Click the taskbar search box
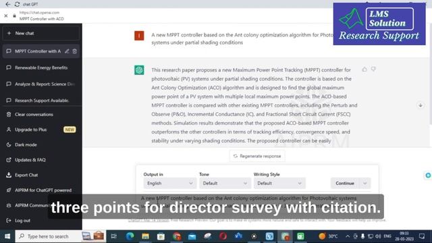 tap(61, 236)
